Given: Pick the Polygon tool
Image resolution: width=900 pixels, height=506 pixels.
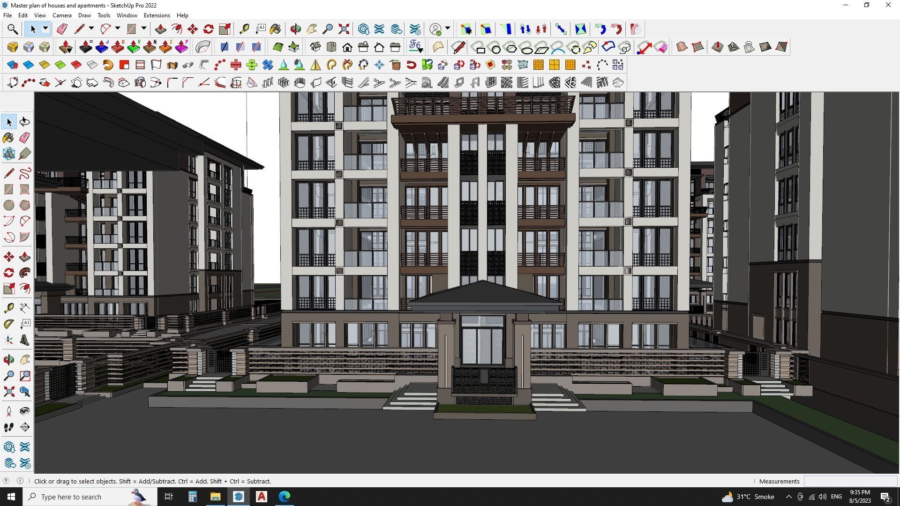Looking at the screenshot, I should click(x=25, y=205).
